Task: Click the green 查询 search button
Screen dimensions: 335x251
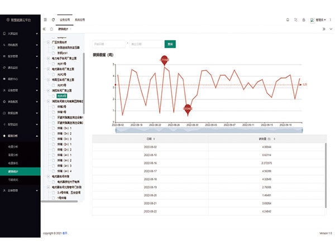Action: click(x=170, y=44)
